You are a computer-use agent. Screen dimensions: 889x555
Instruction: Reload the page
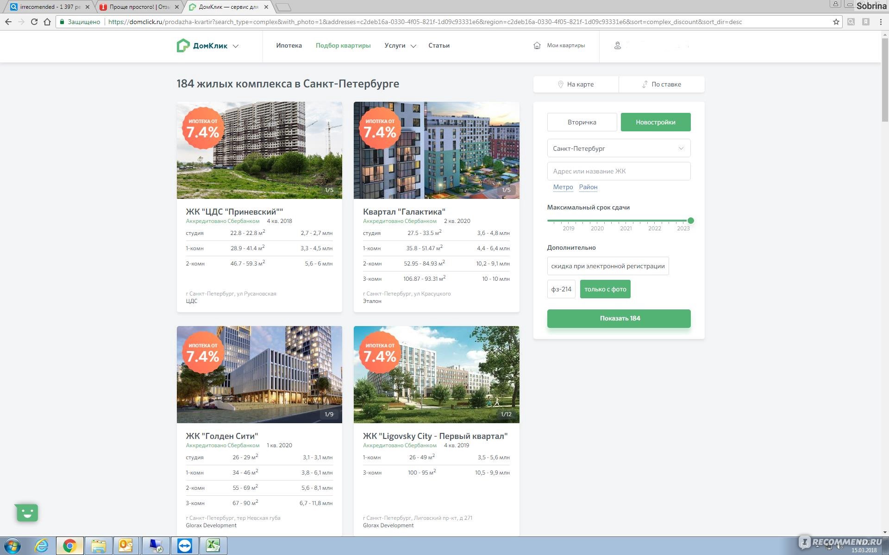coord(34,22)
